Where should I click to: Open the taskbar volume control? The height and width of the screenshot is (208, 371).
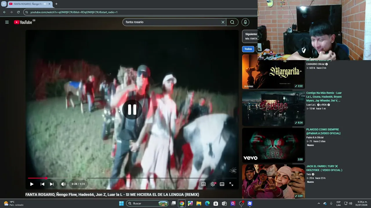pos(350,203)
